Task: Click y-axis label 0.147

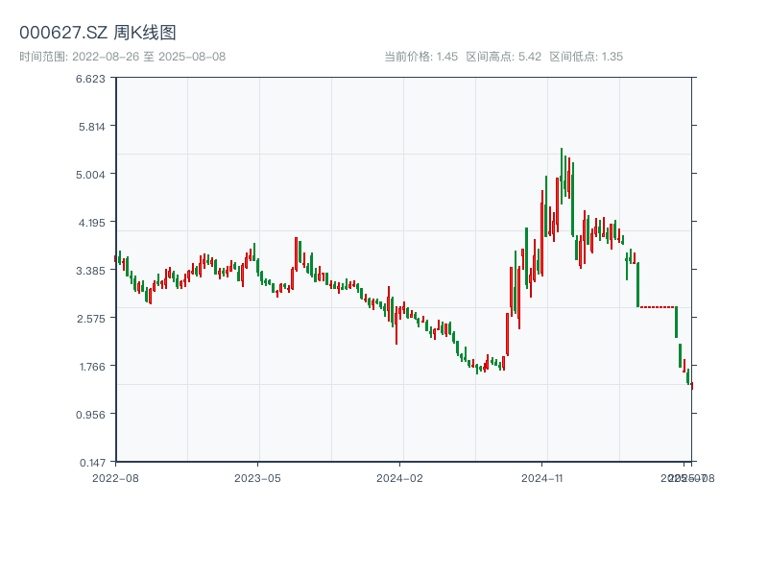Action: tap(92, 463)
